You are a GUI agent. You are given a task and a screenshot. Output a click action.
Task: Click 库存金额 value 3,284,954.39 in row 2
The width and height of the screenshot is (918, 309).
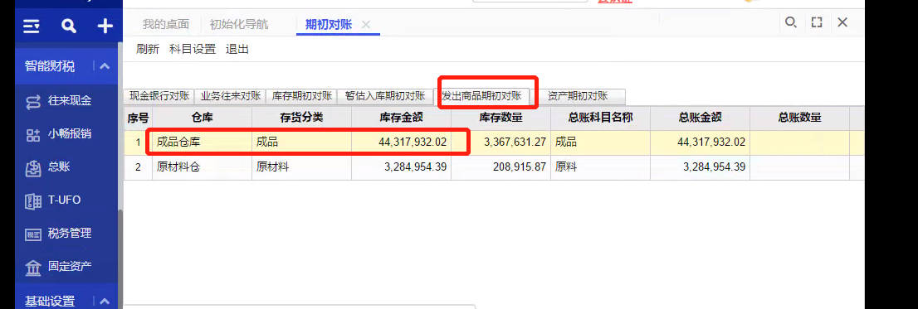(x=416, y=167)
